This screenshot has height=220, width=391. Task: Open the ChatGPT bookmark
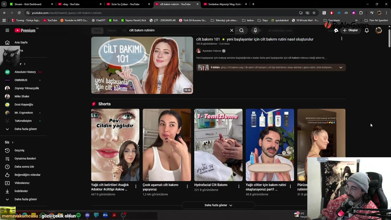point(98,20)
